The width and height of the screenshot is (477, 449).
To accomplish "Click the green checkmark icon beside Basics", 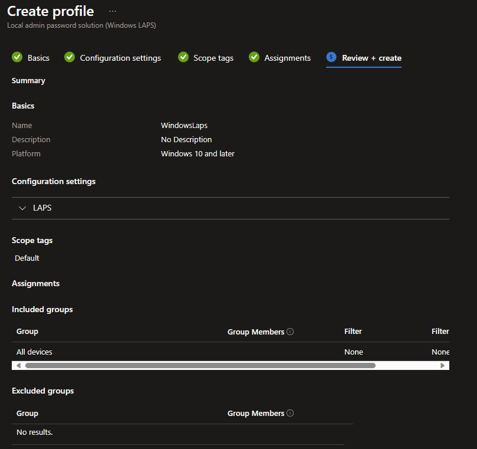I will (x=17, y=57).
